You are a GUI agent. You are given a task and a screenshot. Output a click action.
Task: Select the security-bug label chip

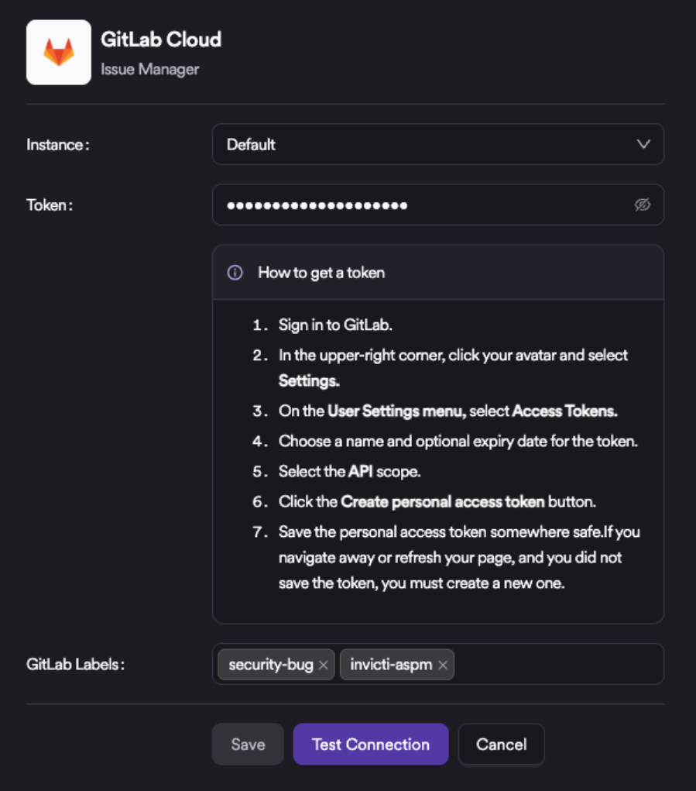tap(270, 665)
